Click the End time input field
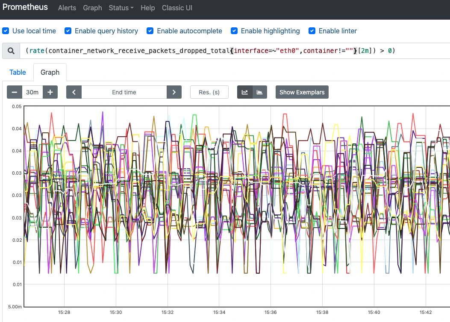 tap(124, 92)
